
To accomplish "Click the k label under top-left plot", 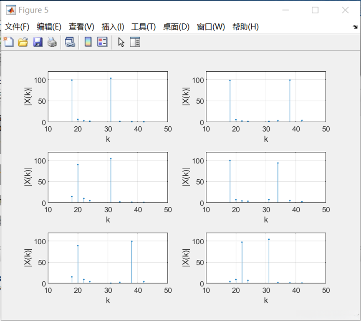I will [x=108, y=139].
